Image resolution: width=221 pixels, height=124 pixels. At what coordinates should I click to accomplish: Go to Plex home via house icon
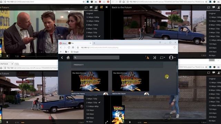pyautogui.click(x=68, y=58)
